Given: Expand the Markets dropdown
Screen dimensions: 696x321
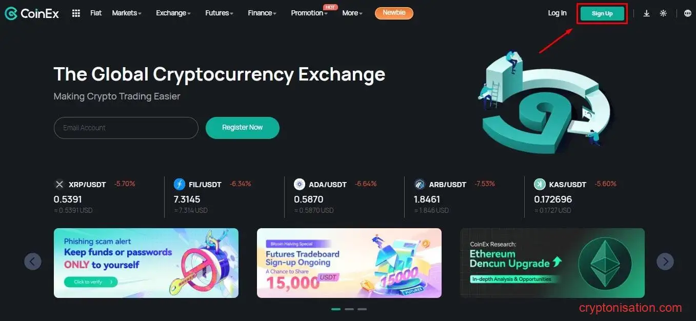Looking at the screenshot, I should point(127,13).
